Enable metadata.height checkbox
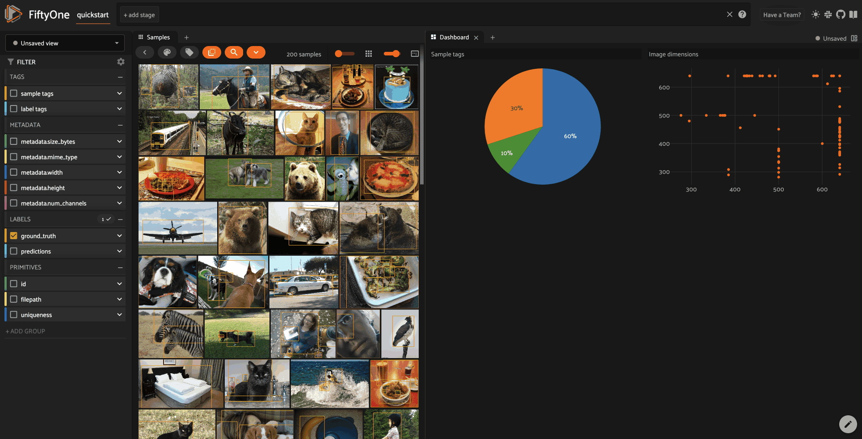 coord(14,188)
